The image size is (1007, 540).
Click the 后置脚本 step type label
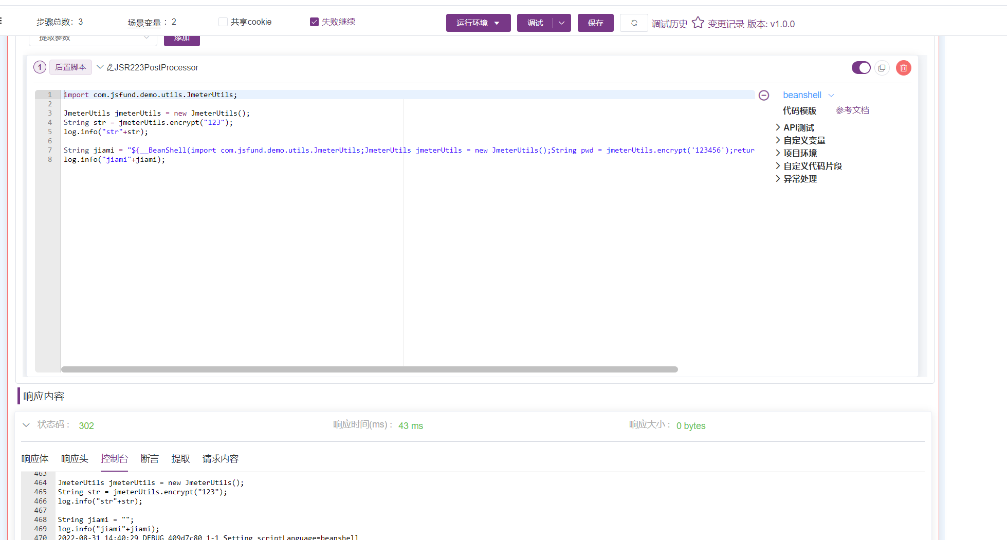(x=70, y=67)
